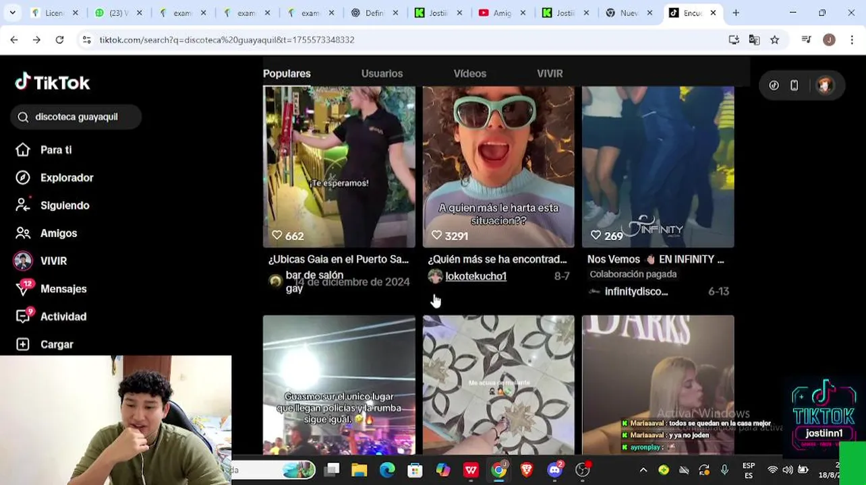Click title 'Nos Vemos EN INFINITY'
Screen dimensions: 866x485
point(656,259)
